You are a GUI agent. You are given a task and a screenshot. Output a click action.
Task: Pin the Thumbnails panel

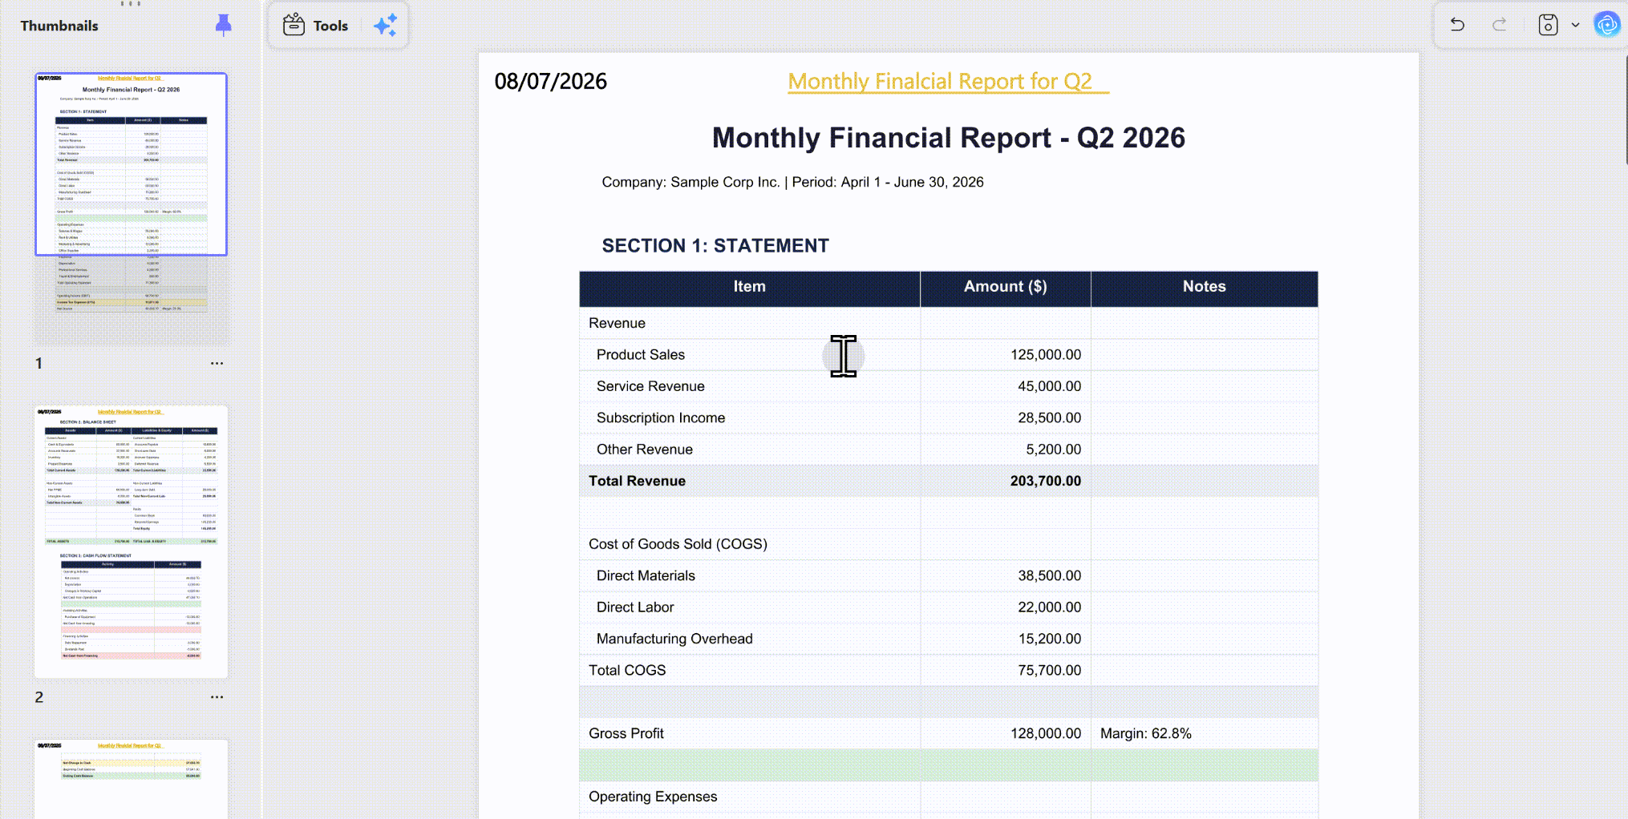[224, 26]
